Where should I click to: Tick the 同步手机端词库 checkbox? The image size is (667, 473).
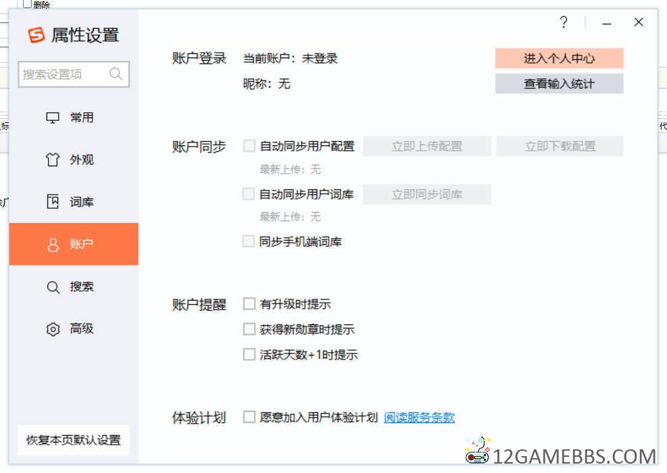click(x=249, y=241)
